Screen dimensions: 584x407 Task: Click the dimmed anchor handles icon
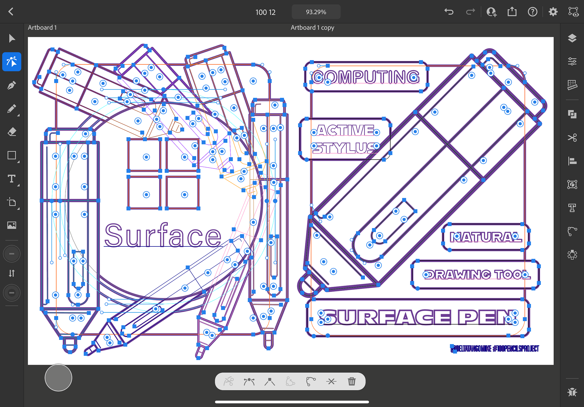click(290, 381)
